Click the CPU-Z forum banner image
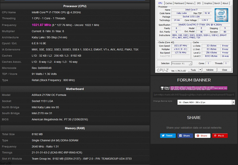Screen dimensions: 238x165 [194, 88]
